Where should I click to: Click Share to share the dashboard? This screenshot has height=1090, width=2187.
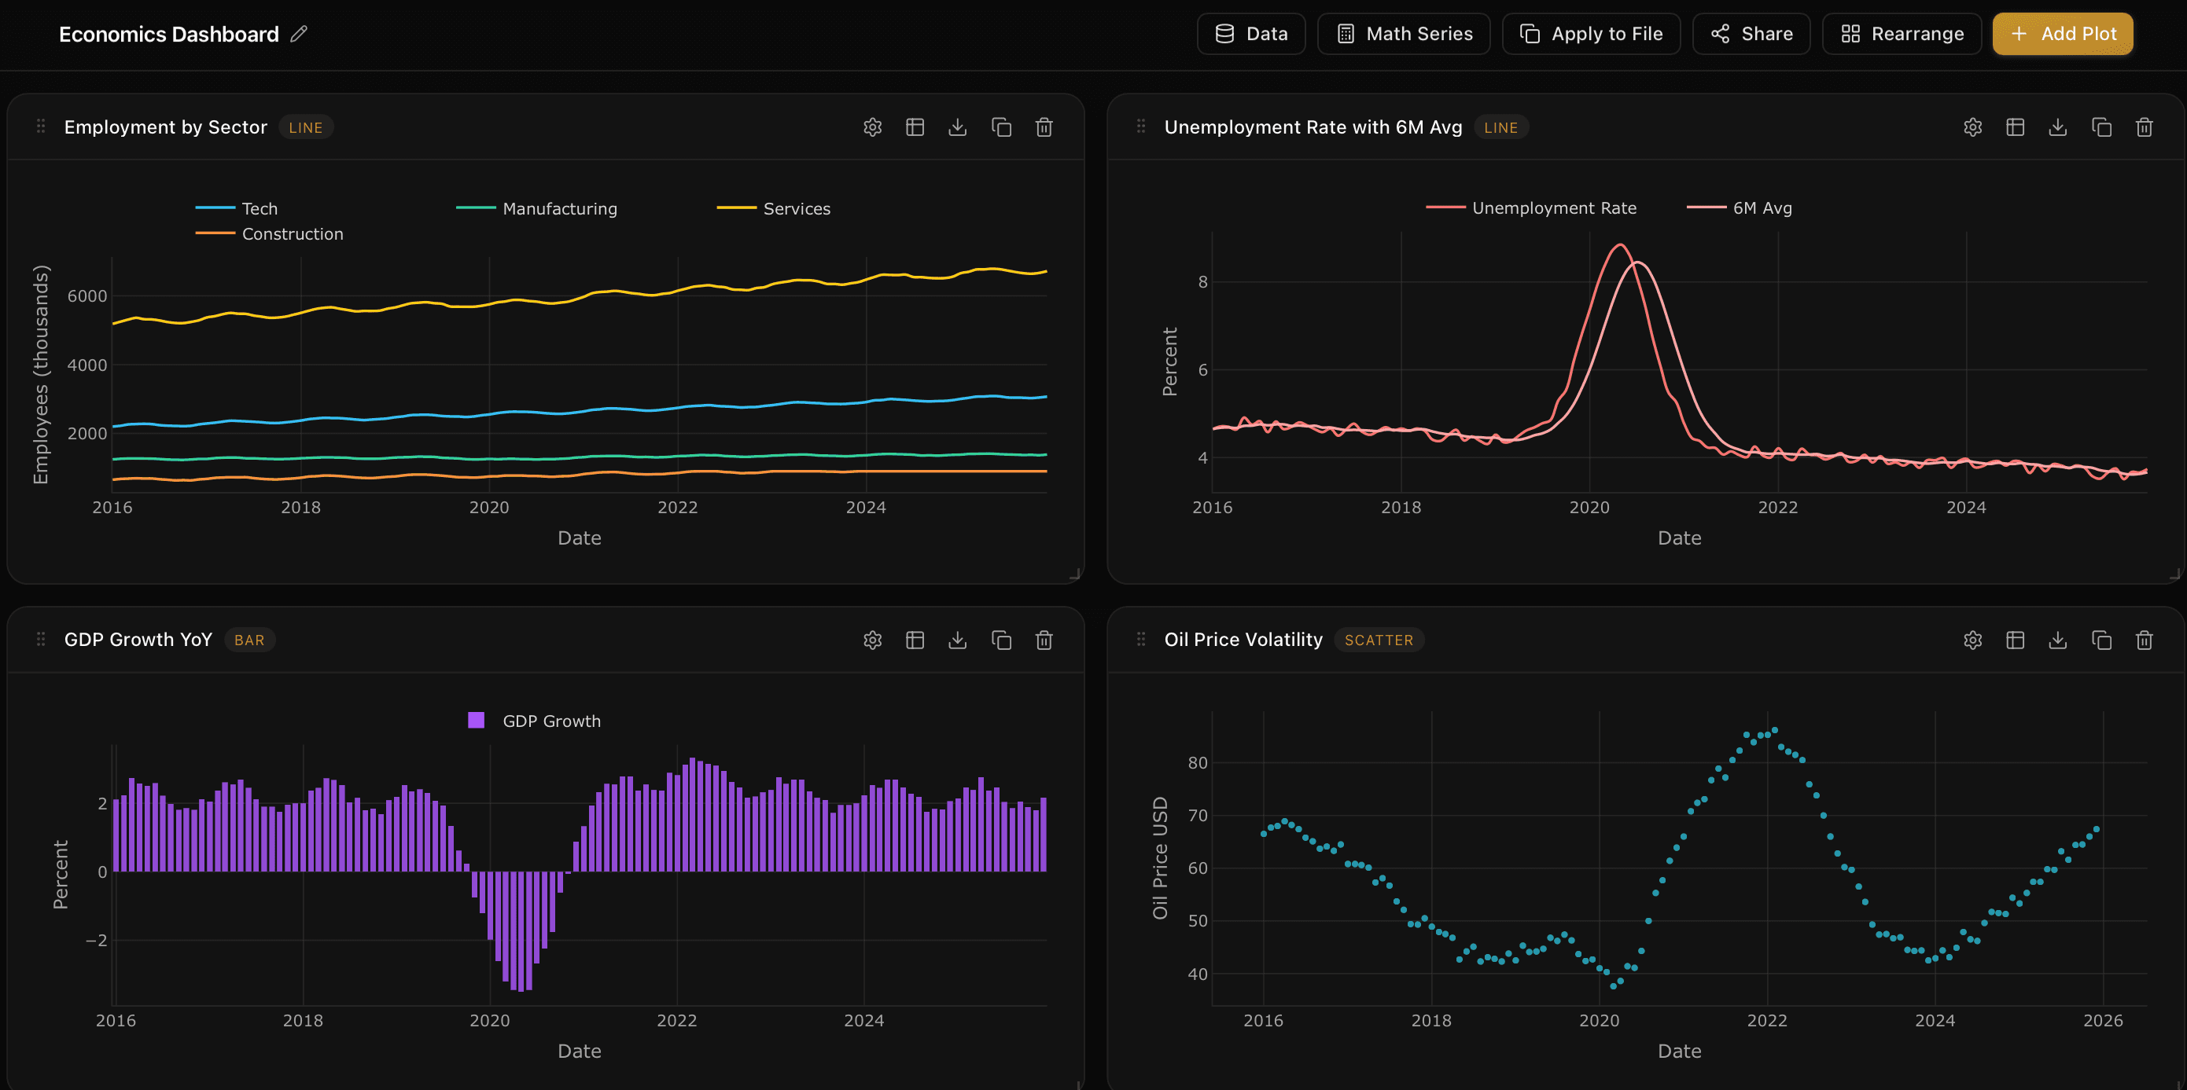coord(1751,33)
